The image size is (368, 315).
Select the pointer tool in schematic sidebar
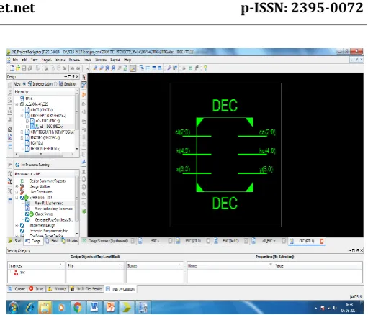click(84, 77)
